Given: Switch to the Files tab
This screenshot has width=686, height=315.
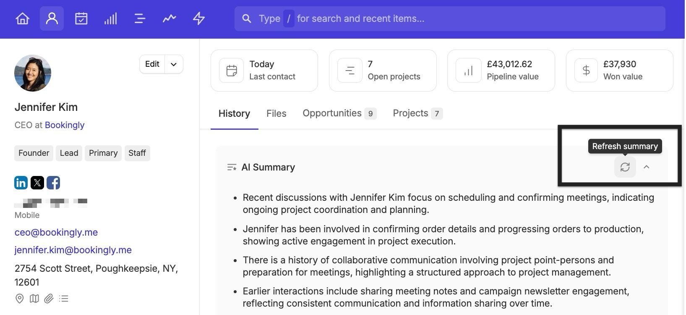Looking at the screenshot, I should pos(276,113).
